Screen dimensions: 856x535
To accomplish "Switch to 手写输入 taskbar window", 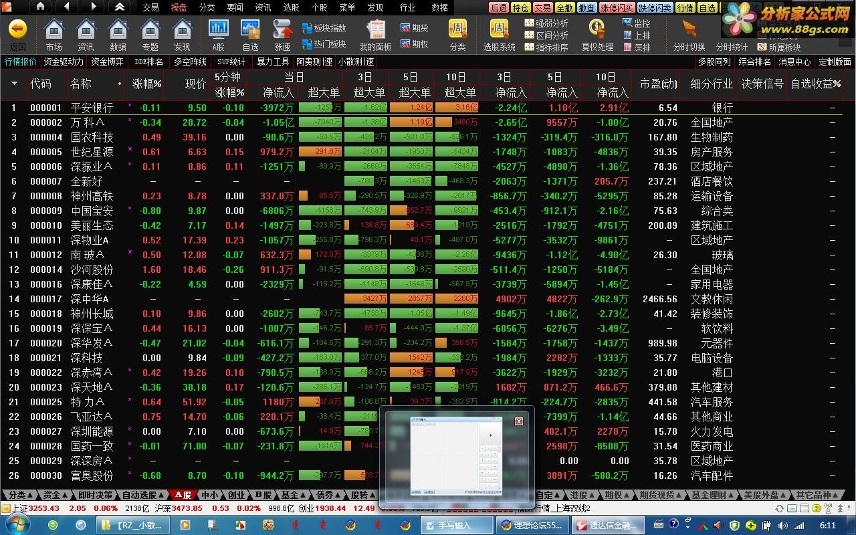I will (457, 525).
